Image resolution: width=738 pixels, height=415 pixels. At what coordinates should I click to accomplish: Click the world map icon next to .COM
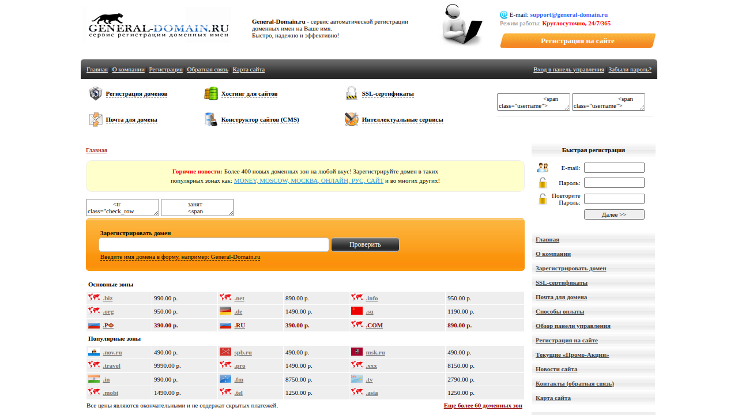(x=357, y=325)
